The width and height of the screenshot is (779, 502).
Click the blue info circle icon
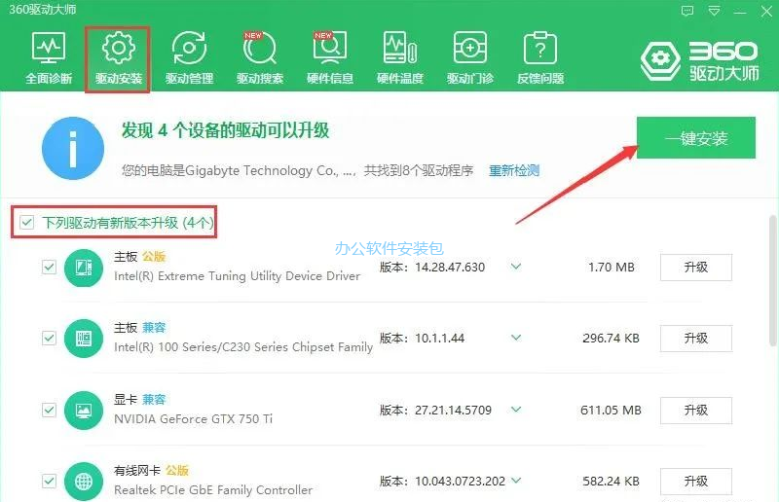pyautogui.click(x=73, y=148)
